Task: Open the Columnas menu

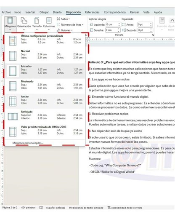Action: (49, 24)
